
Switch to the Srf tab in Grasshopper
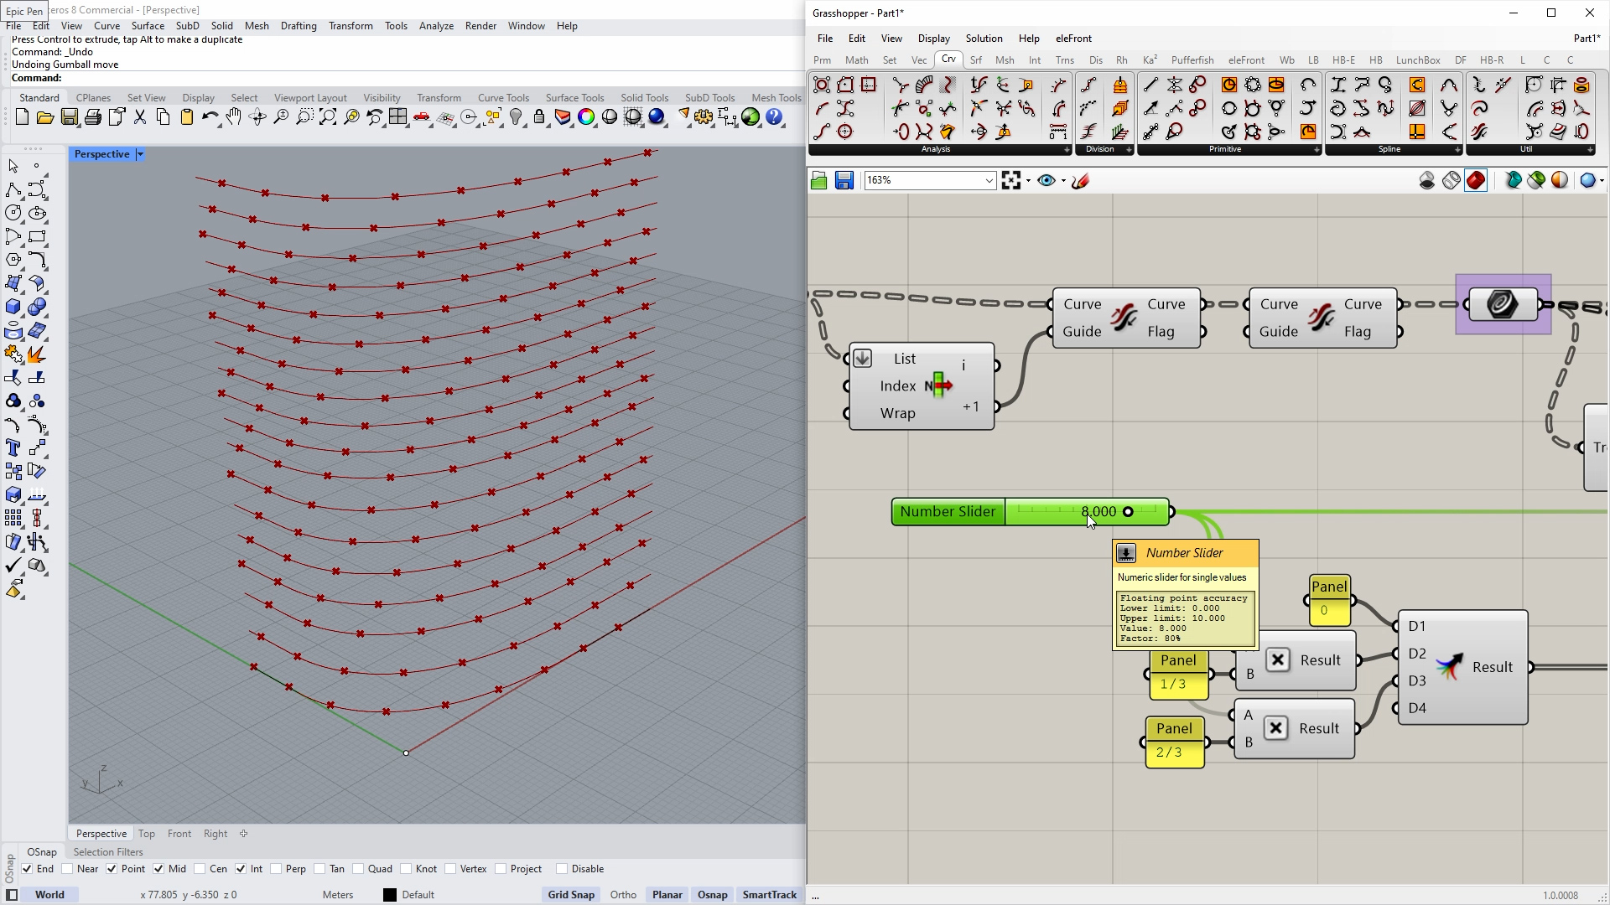(x=976, y=59)
